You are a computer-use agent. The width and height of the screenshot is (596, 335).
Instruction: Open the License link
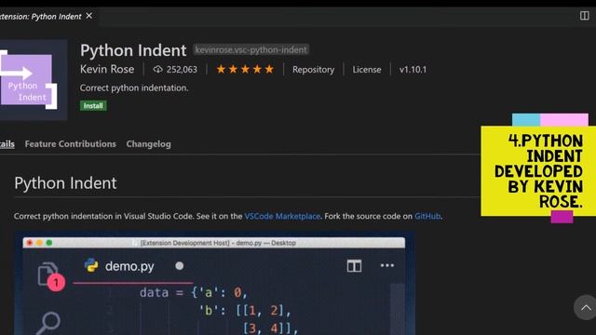[x=366, y=70]
